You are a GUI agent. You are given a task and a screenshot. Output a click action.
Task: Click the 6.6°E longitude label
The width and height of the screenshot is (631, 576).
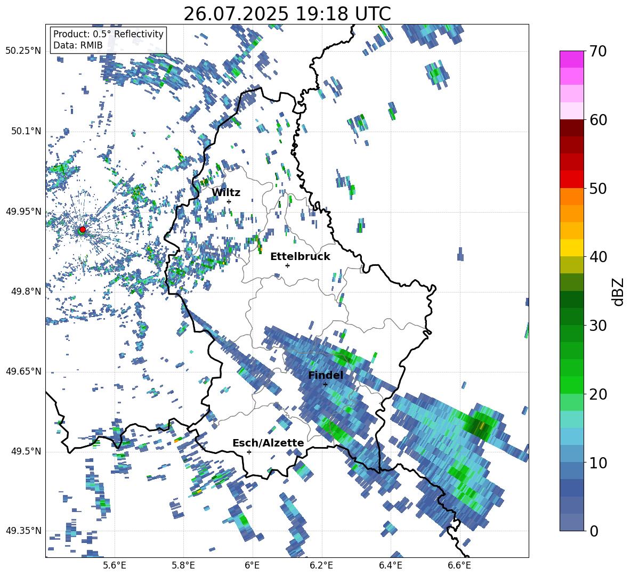(x=459, y=565)
